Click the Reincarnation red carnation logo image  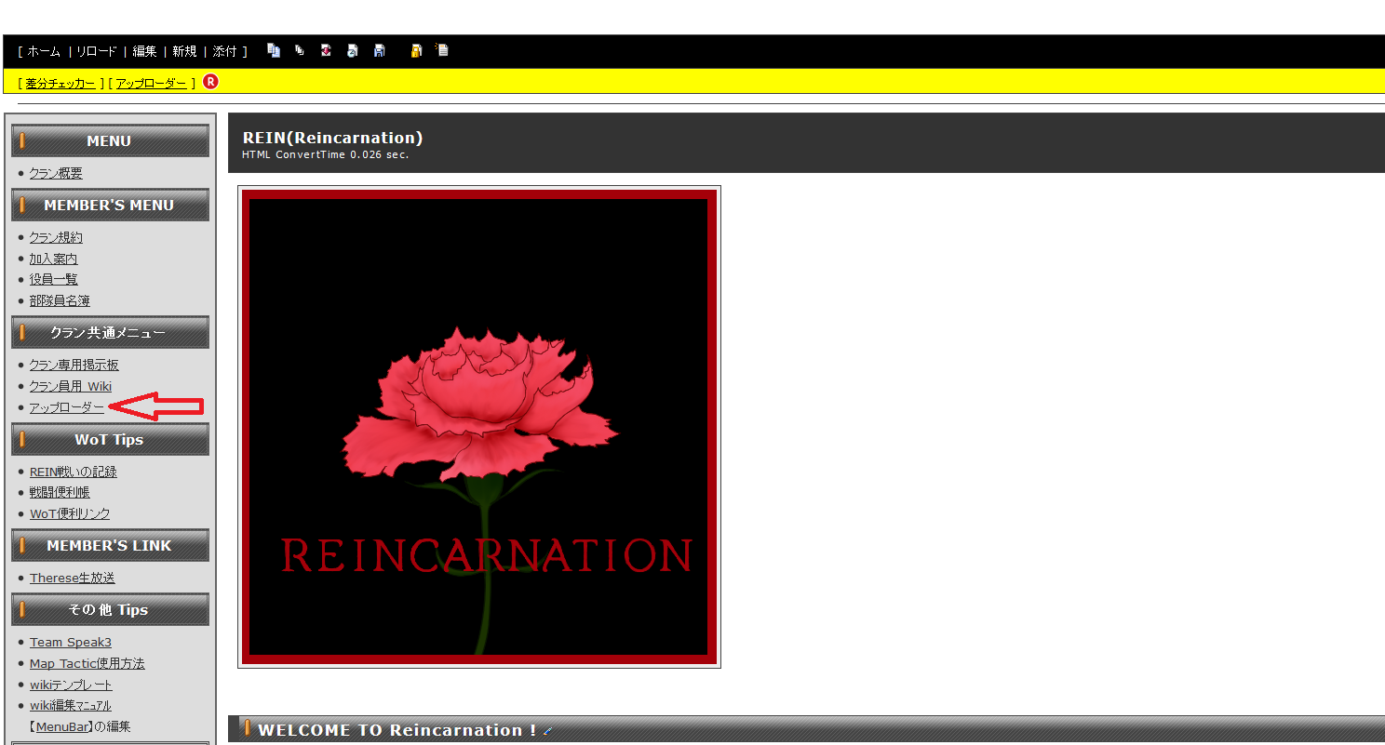click(478, 426)
